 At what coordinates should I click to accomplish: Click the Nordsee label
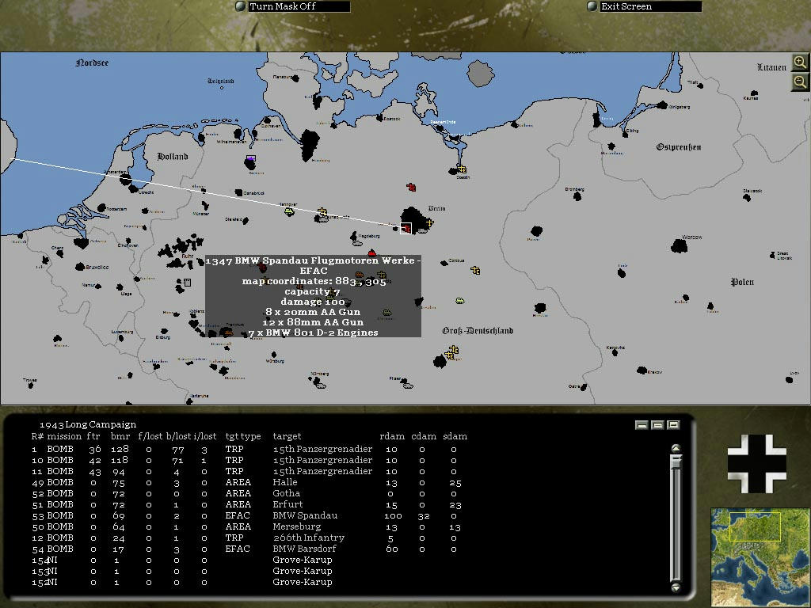coord(92,63)
